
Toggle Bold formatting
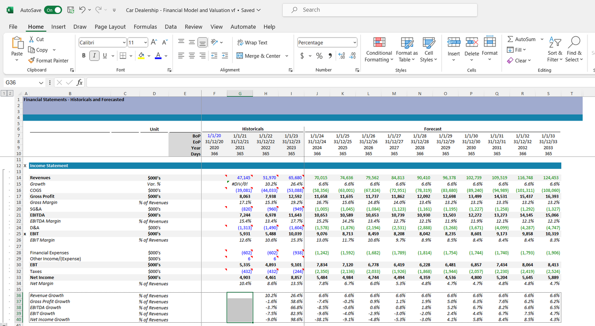tap(84, 56)
